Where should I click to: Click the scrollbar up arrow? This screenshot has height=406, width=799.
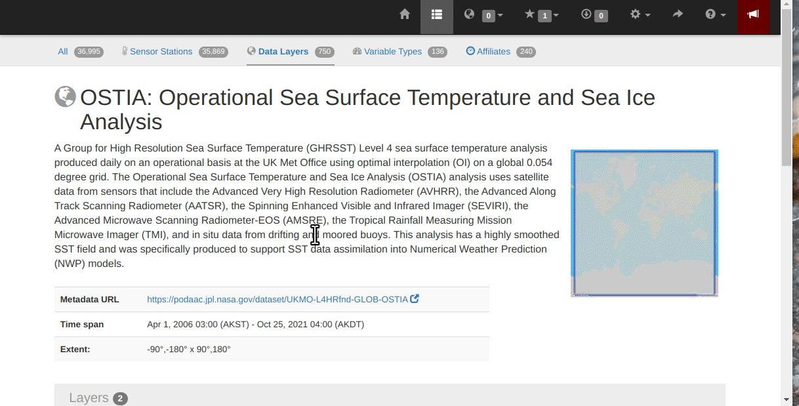pyautogui.click(x=787, y=5)
